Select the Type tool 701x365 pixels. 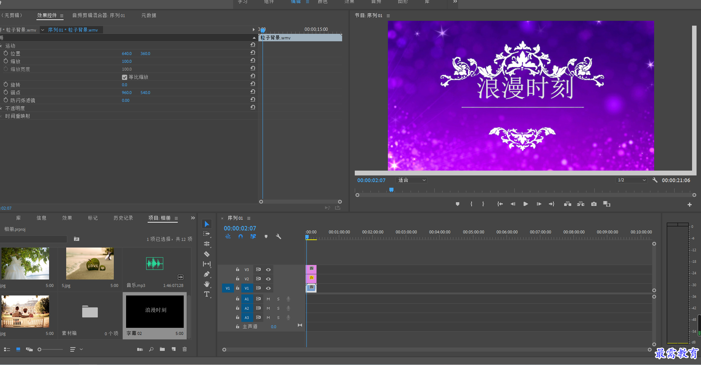(207, 294)
